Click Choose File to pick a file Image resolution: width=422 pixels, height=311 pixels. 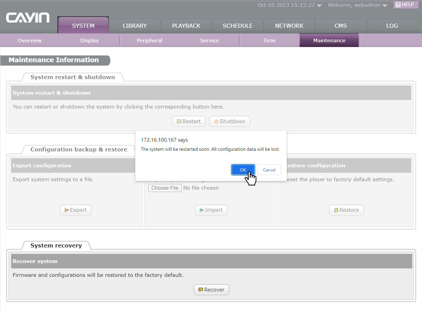tap(165, 188)
